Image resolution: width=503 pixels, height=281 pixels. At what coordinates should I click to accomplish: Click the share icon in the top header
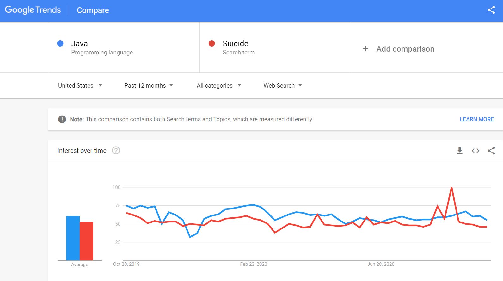coord(491,10)
